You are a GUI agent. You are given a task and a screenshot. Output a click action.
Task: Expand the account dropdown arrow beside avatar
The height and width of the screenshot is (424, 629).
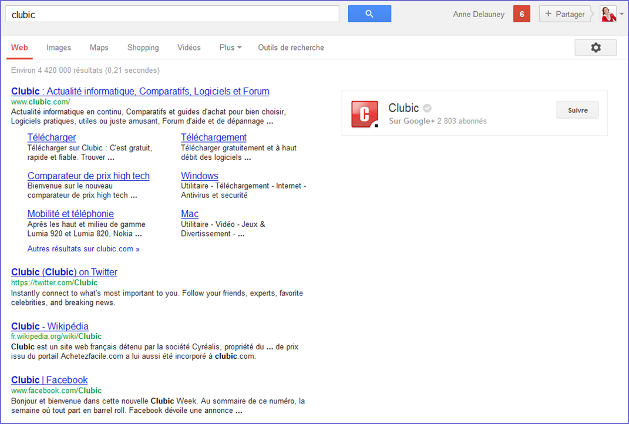tap(622, 14)
